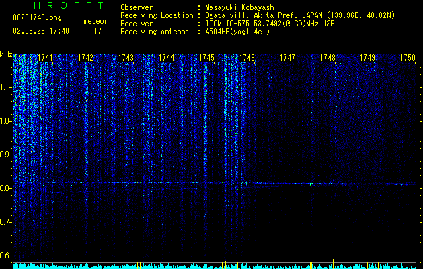
Task: Click the meteor count label
Action: pos(95,21)
